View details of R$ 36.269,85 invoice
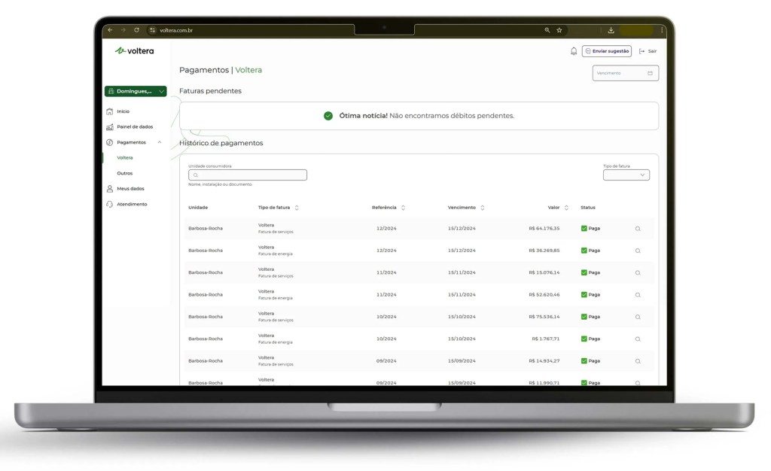Image resolution: width=771 pixels, height=471 pixels. [638, 251]
